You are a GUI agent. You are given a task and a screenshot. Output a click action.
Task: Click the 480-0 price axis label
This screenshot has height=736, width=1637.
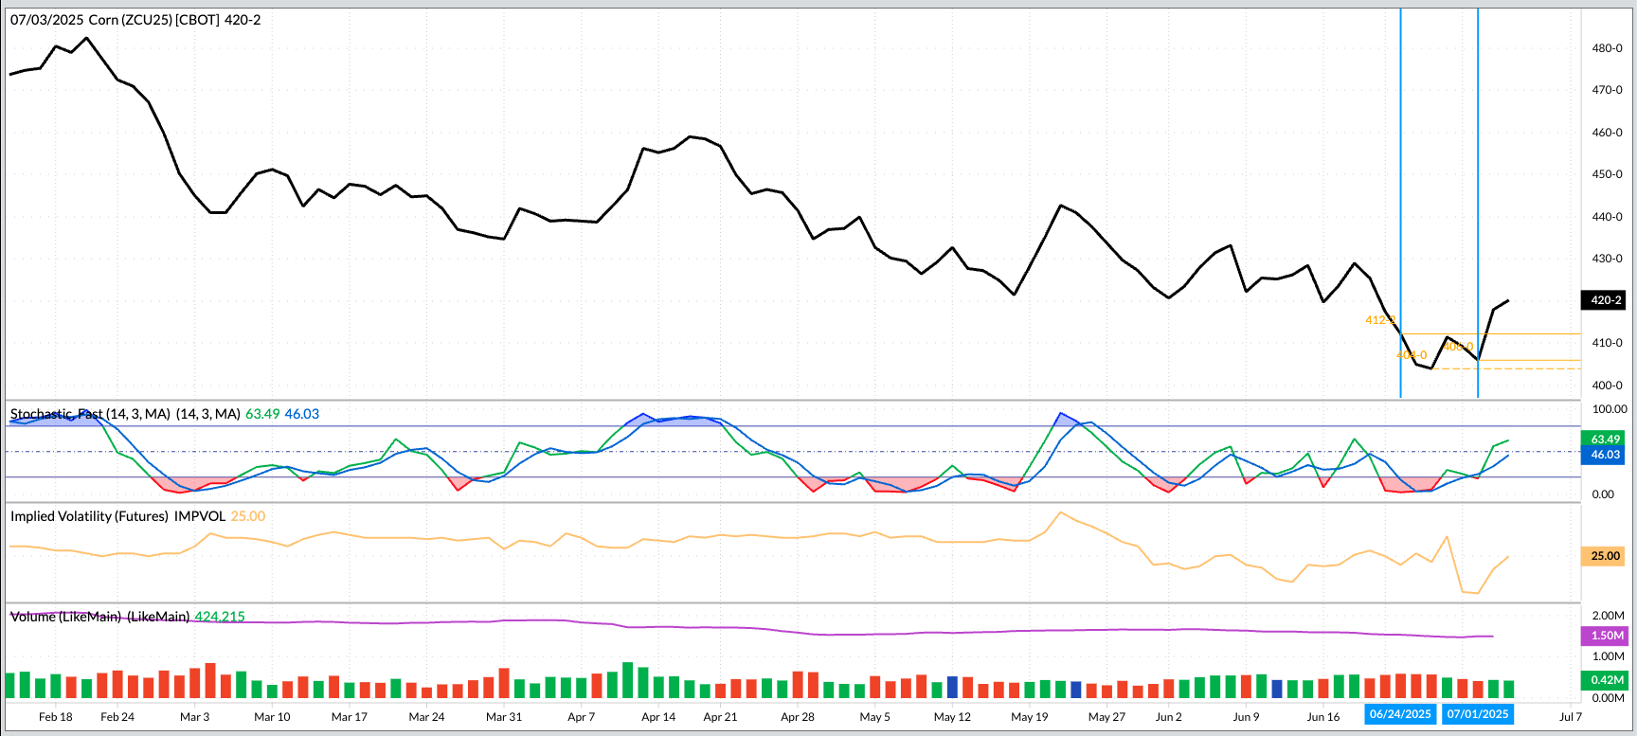1607,48
